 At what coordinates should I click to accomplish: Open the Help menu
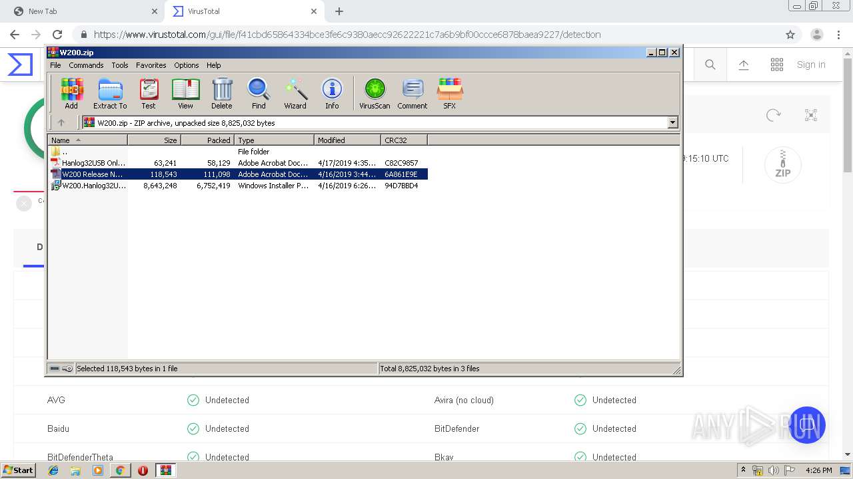point(213,65)
